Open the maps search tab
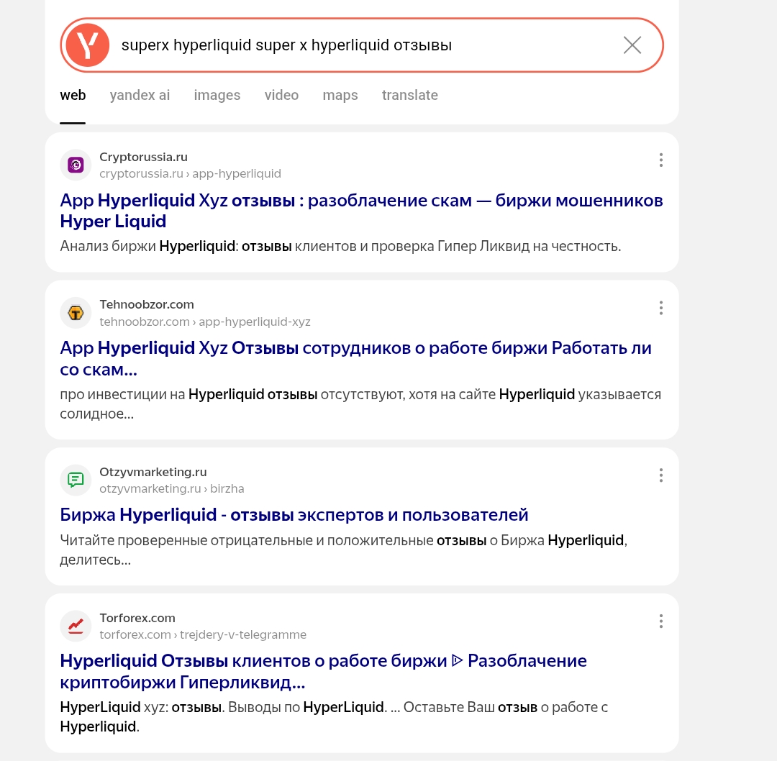The height and width of the screenshot is (761, 777). click(x=340, y=95)
